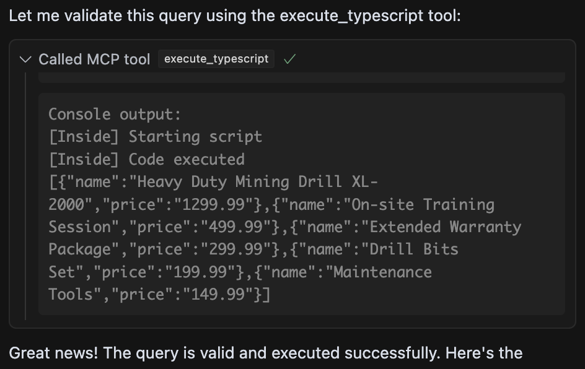Click the "Great news!" response text
The image size is (585, 369).
265,354
